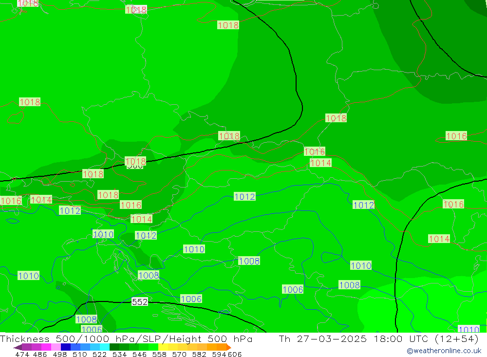The image size is (487, 357).
Task: Pick the dark navy blue legend swatch
Action: tap(65, 347)
